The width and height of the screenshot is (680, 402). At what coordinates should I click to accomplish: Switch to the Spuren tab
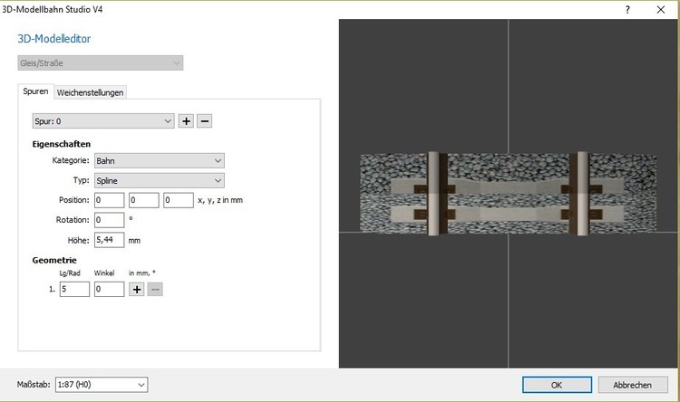pyautogui.click(x=35, y=91)
